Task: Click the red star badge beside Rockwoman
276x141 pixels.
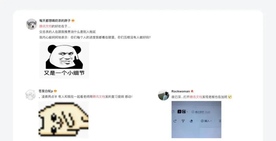Action: click(192, 91)
